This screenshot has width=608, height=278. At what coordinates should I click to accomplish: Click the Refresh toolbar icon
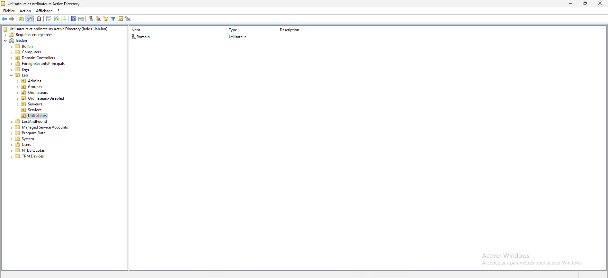(x=56, y=19)
